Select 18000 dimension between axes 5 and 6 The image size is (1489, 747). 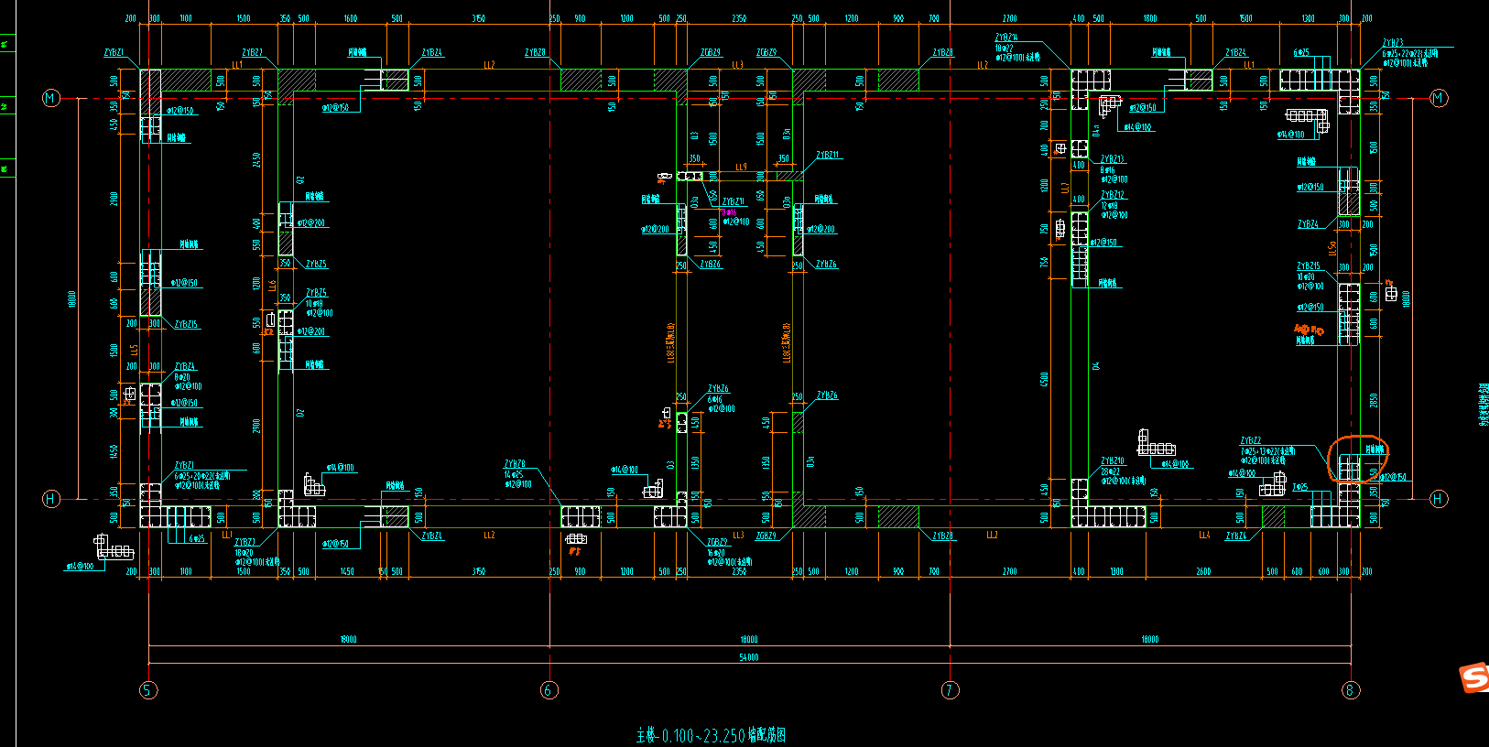pyautogui.click(x=348, y=639)
